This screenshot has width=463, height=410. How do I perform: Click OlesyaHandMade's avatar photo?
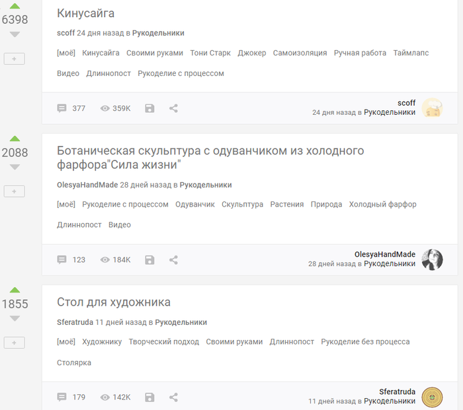click(432, 259)
